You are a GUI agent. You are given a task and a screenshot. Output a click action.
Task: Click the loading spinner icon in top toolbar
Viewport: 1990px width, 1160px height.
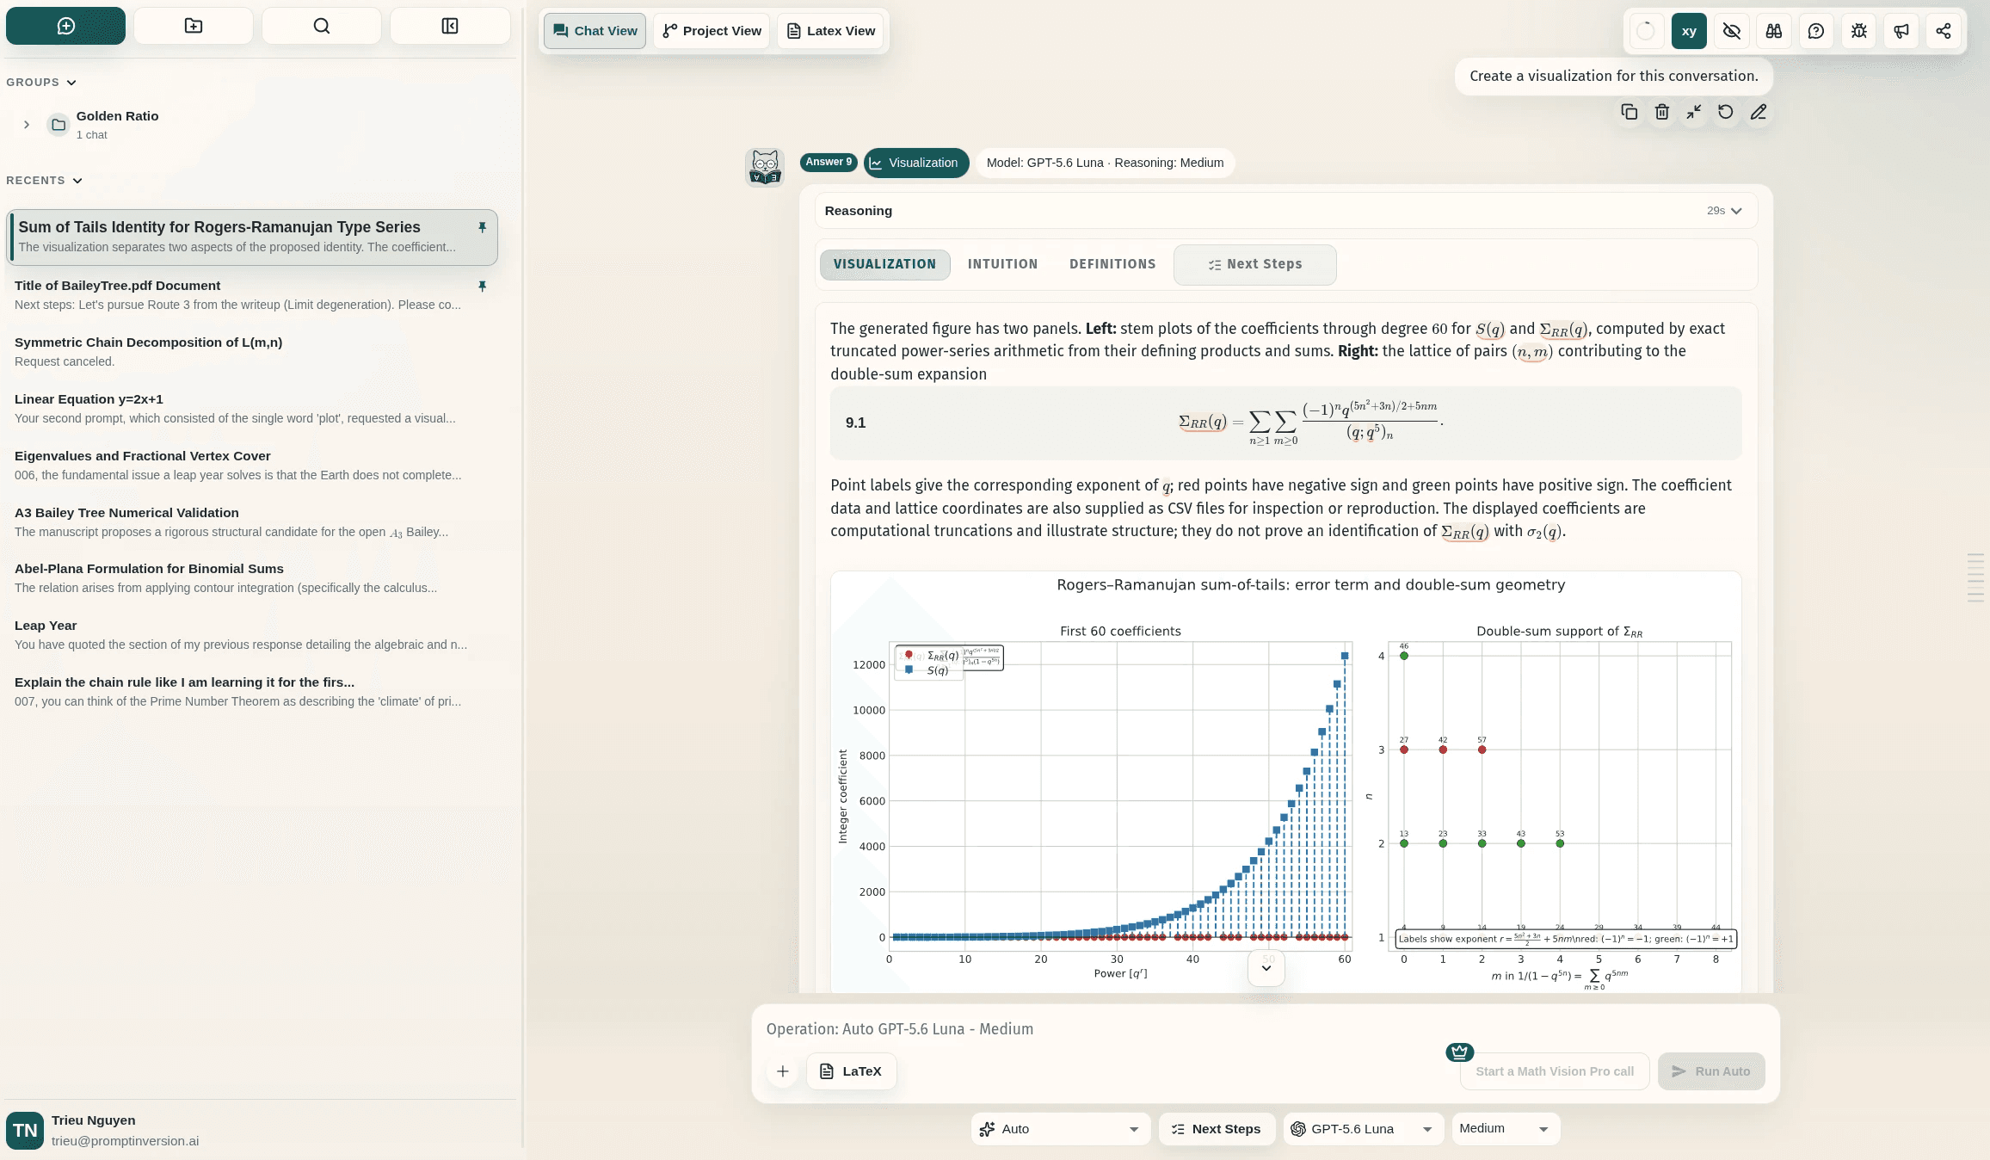click(x=1645, y=31)
